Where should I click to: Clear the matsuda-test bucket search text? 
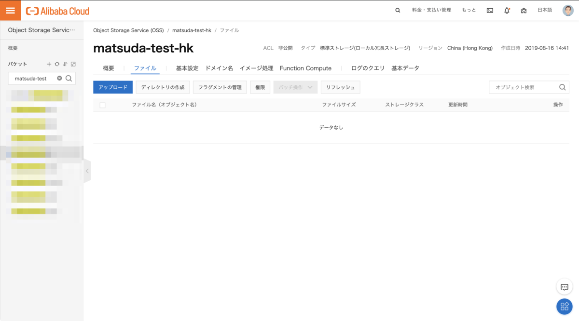pos(59,78)
